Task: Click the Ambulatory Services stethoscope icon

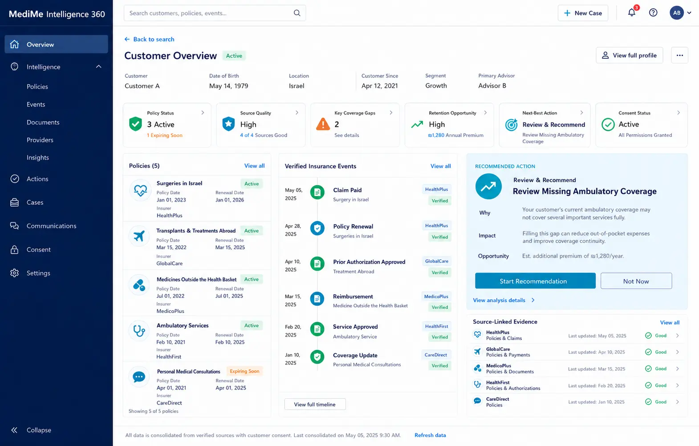Action: click(x=139, y=331)
